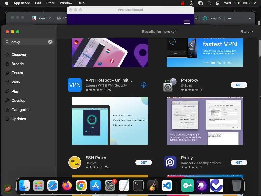The height and width of the screenshot is (196, 261).
Task: Open Control Center in menu bar
Action: pyautogui.click(x=218, y=3)
